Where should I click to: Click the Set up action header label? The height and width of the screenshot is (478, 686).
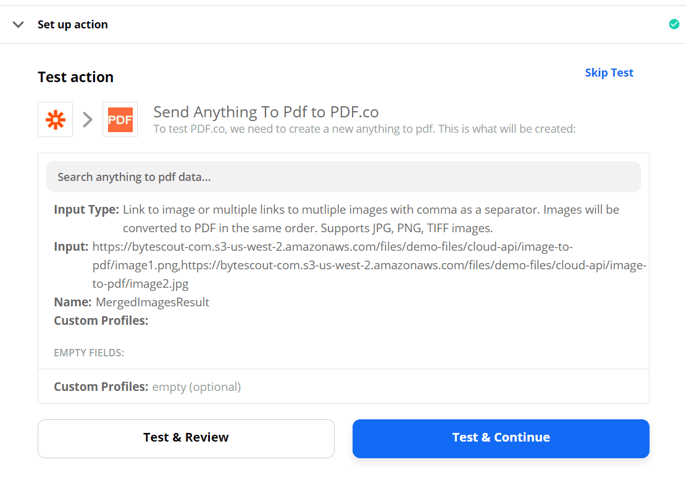pos(72,24)
